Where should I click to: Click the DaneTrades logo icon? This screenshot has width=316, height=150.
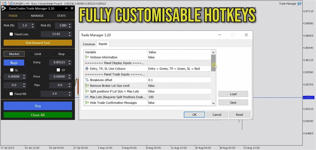tap(4, 9)
